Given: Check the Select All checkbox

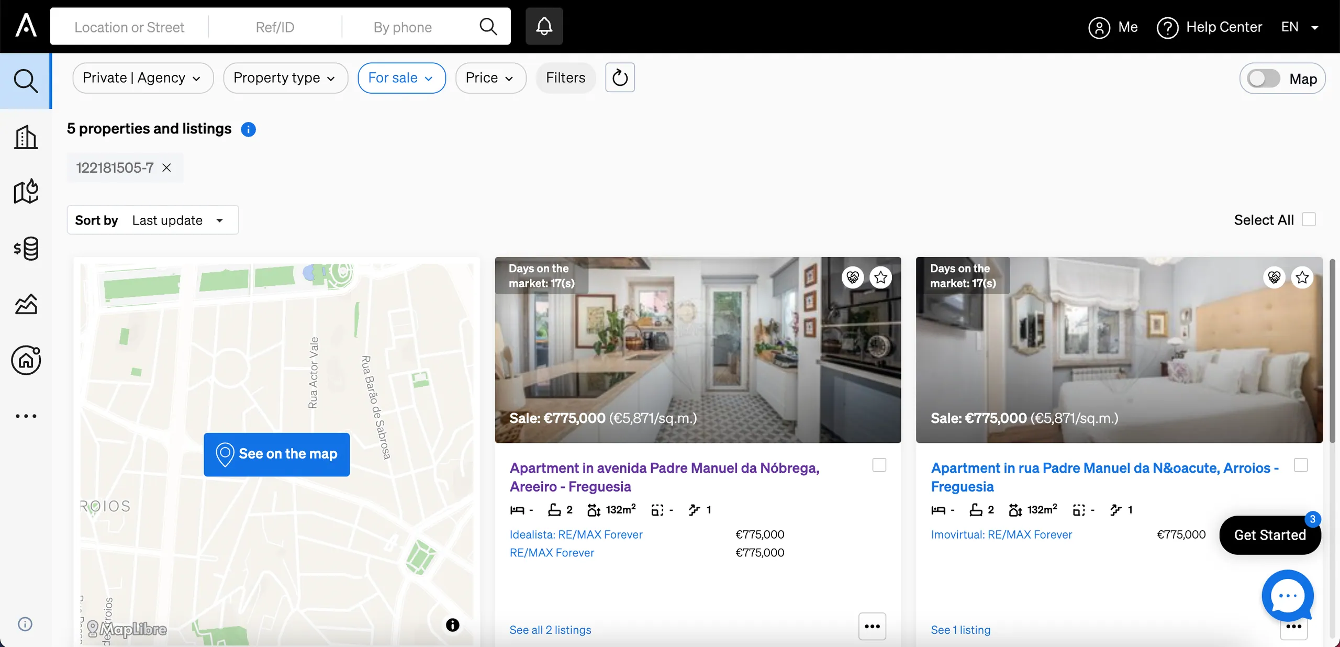Looking at the screenshot, I should 1309,219.
